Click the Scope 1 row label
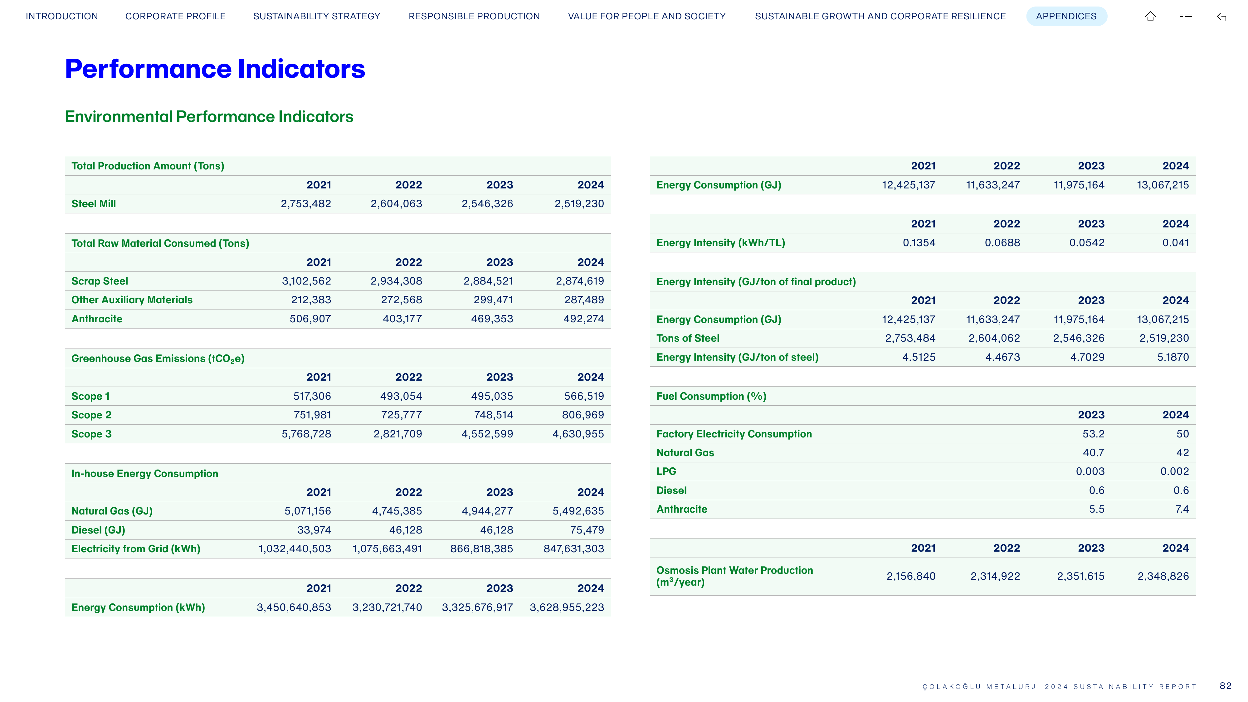The width and height of the screenshot is (1248, 702). click(x=90, y=396)
